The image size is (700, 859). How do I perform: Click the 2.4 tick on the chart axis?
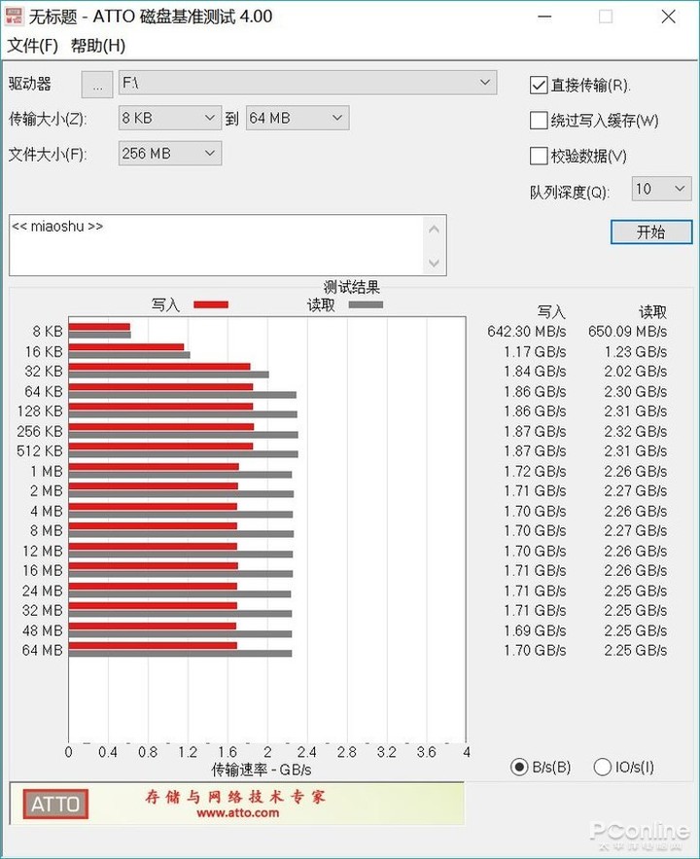[x=307, y=752]
